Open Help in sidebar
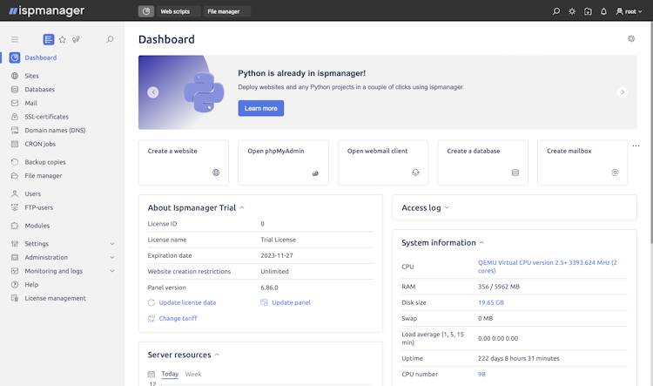This screenshot has width=653, height=386. (30, 285)
